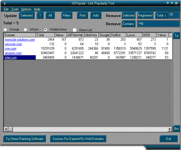Click the SEPopular app icon in title bar

pyautogui.click(x=5, y=3)
